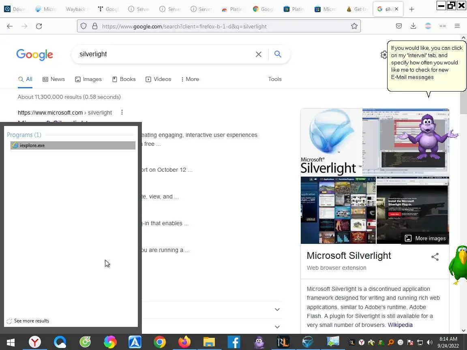Expand the first collapsed question chevron

click(277, 309)
